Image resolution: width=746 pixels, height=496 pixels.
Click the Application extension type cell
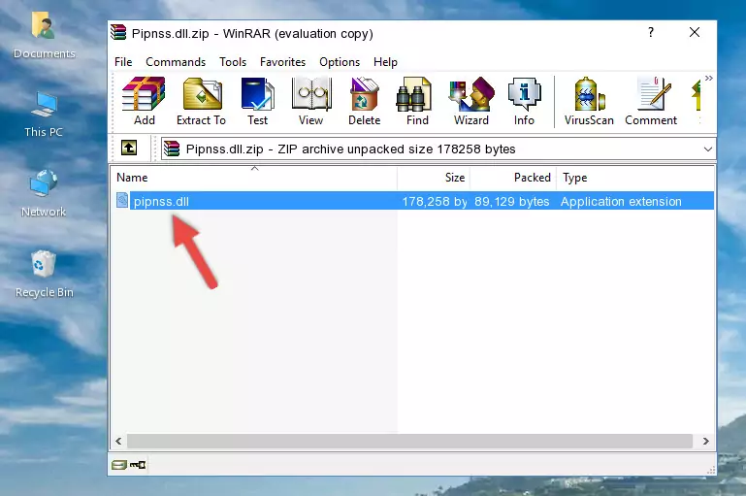click(x=621, y=201)
